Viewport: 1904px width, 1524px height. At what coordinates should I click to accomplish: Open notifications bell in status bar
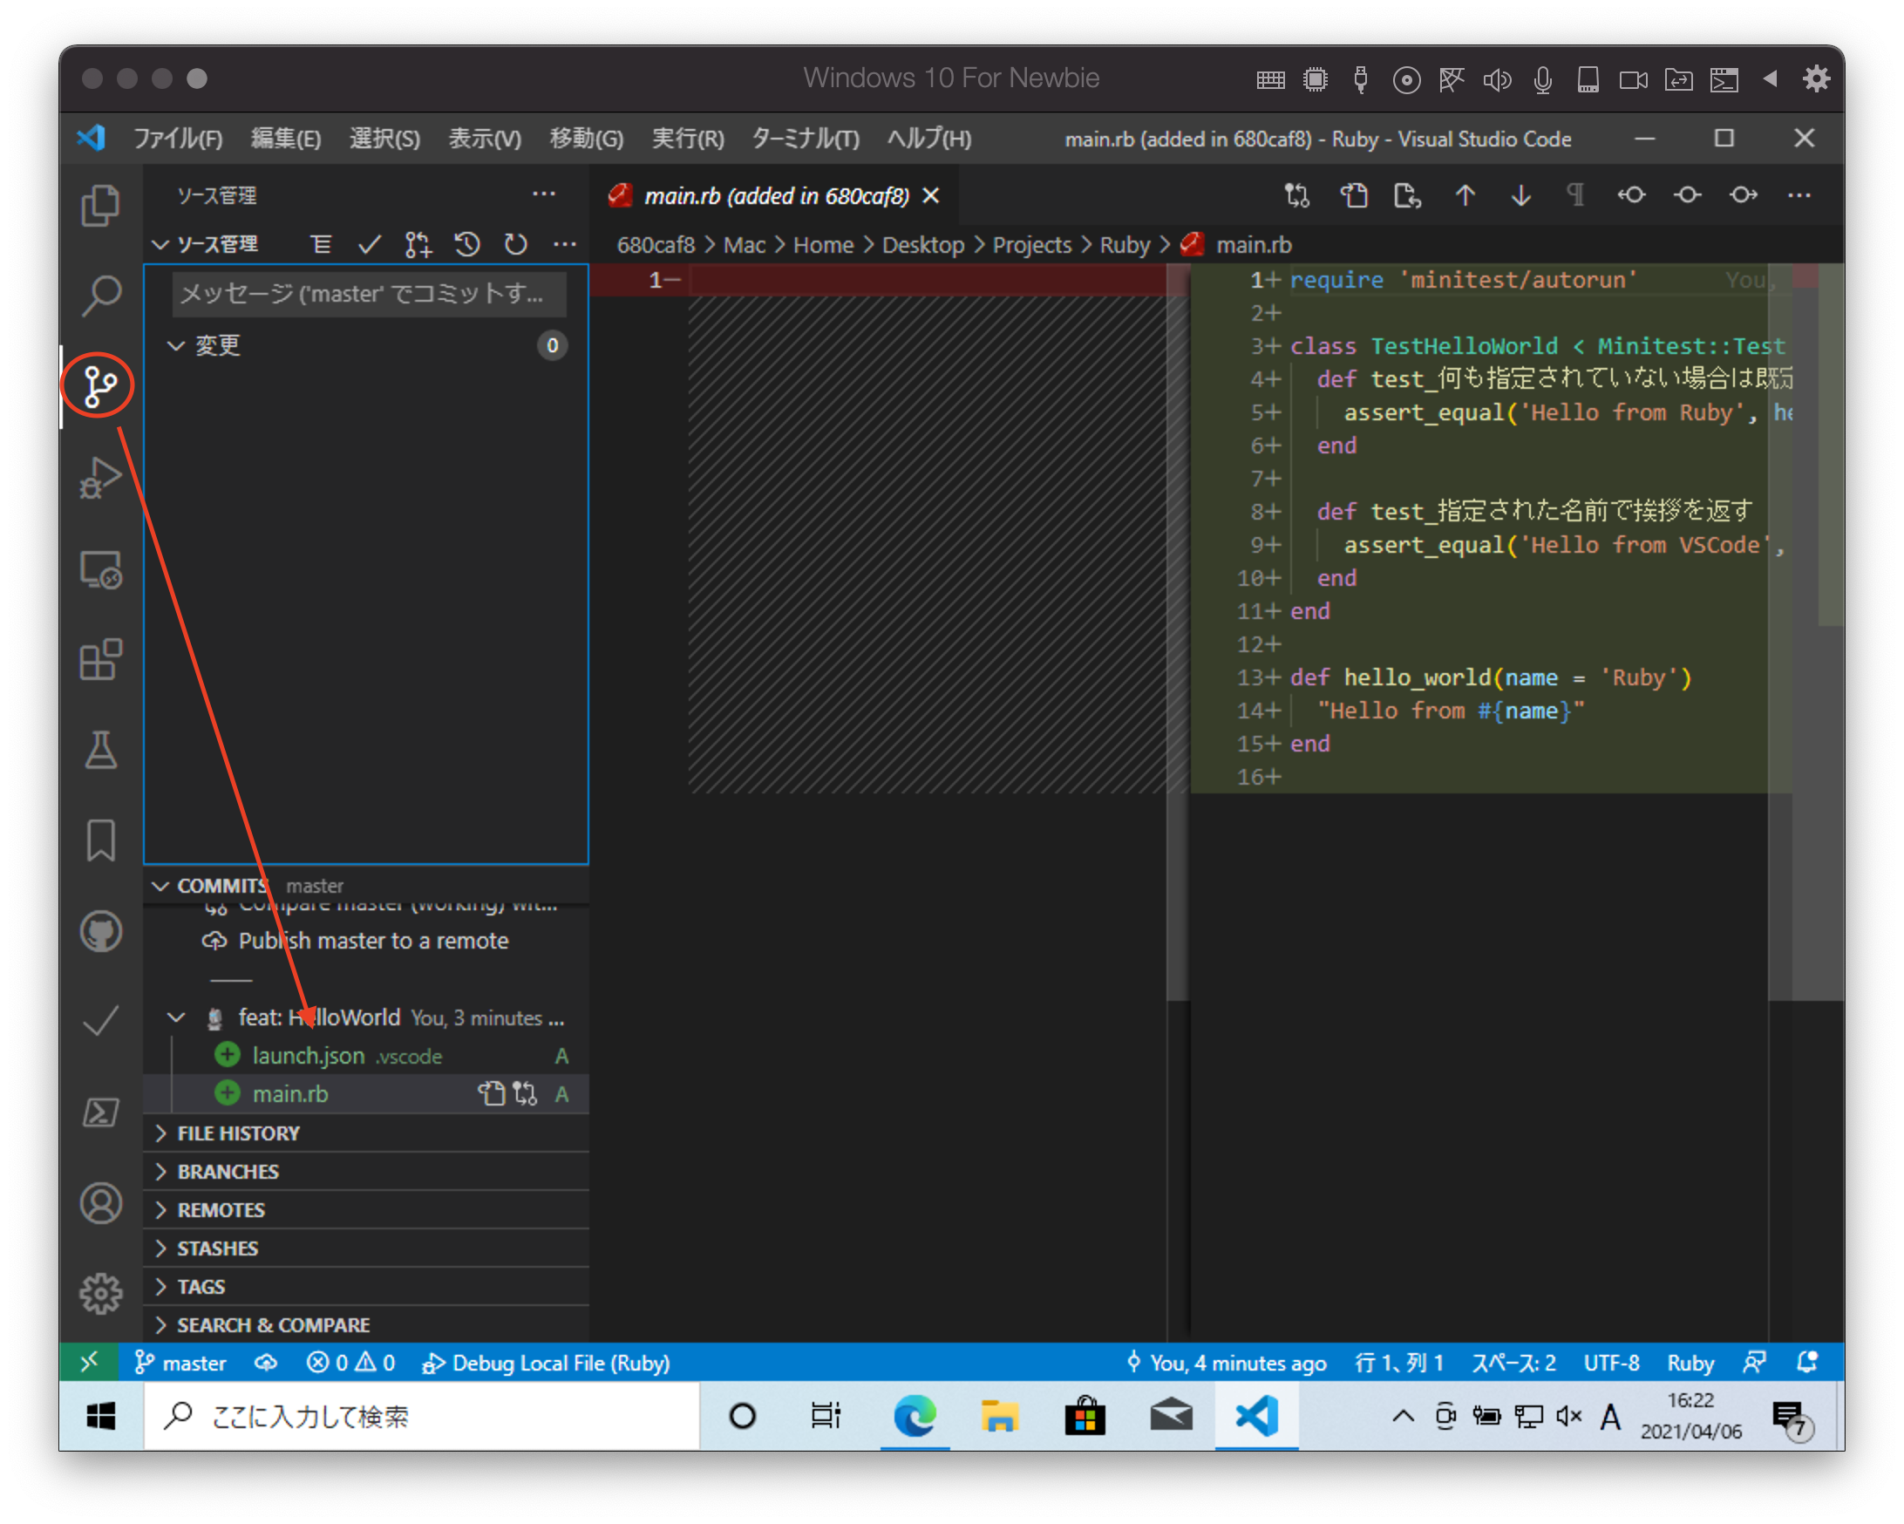(x=1807, y=1363)
